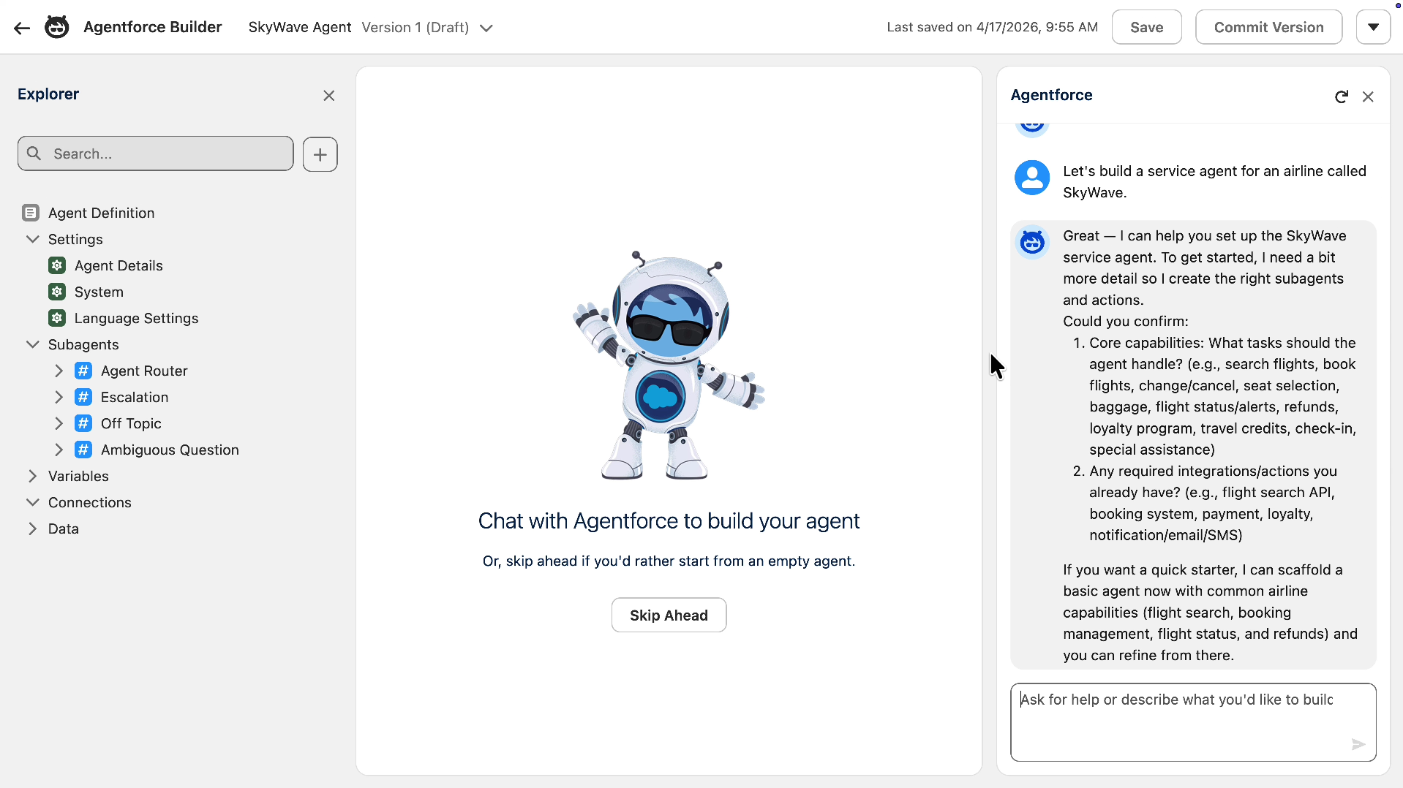Click the Subagents label in Explorer
The image size is (1403, 788).
point(83,344)
